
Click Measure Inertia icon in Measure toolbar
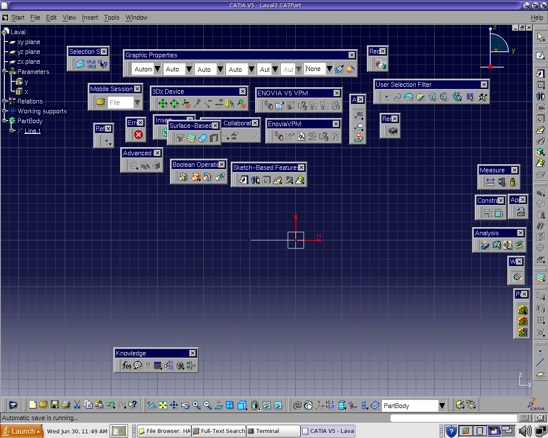click(x=513, y=183)
